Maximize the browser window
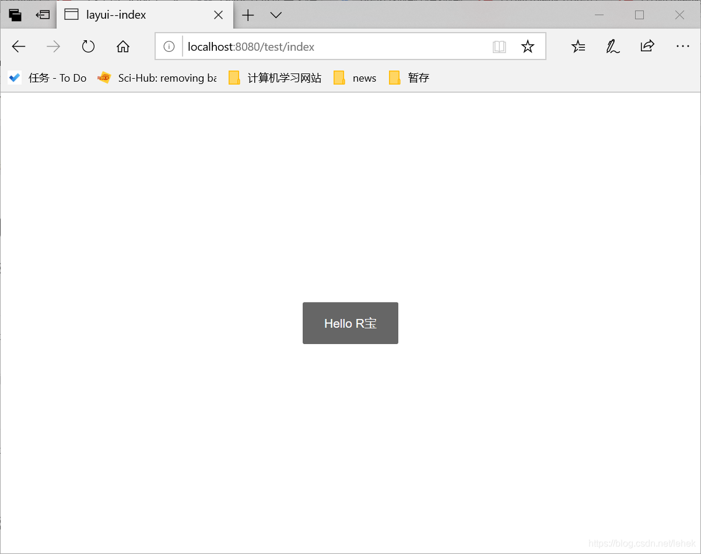This screenshot has height=554, width=701. pos(639,15)
